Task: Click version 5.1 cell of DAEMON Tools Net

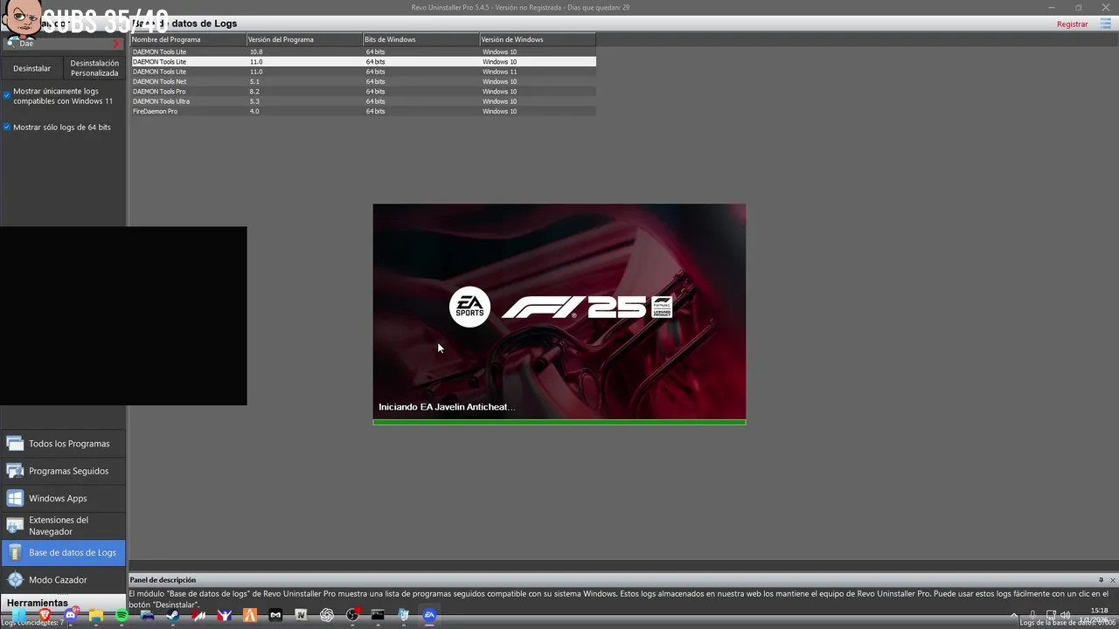Action: 254,82
